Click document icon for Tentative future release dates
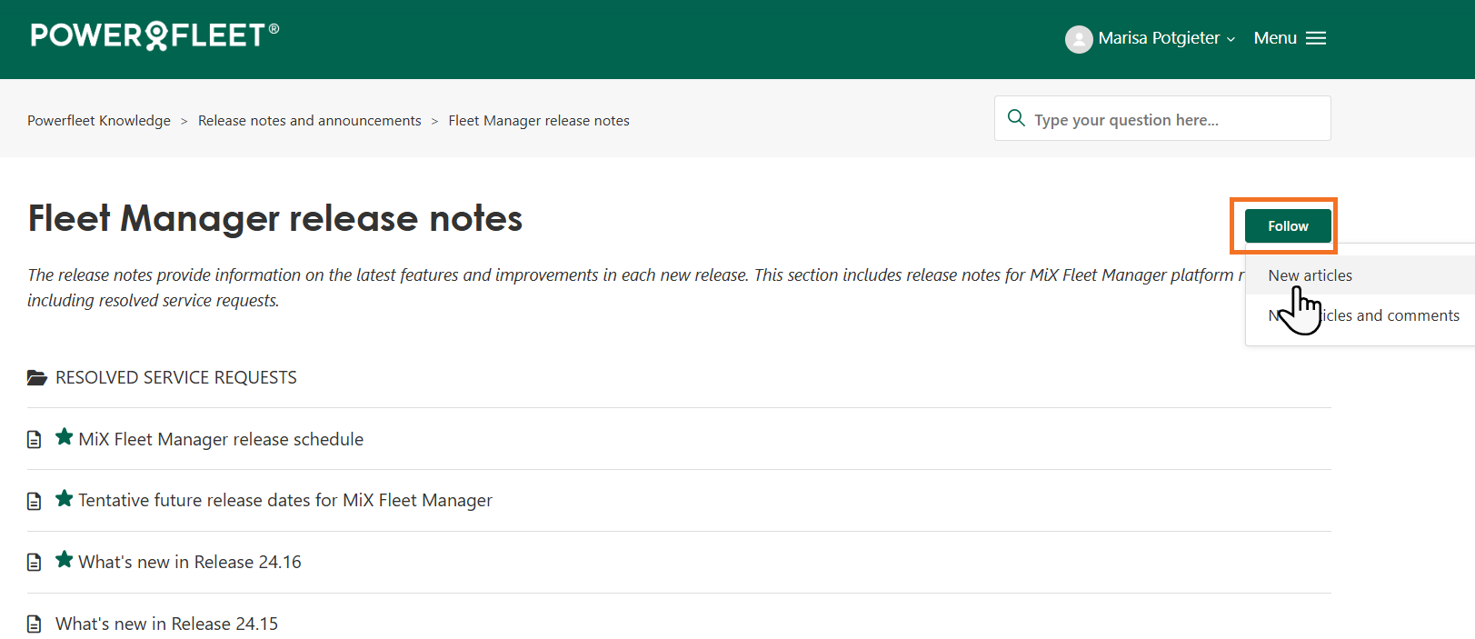This screenshot has width=1475, height=639. 35,501
